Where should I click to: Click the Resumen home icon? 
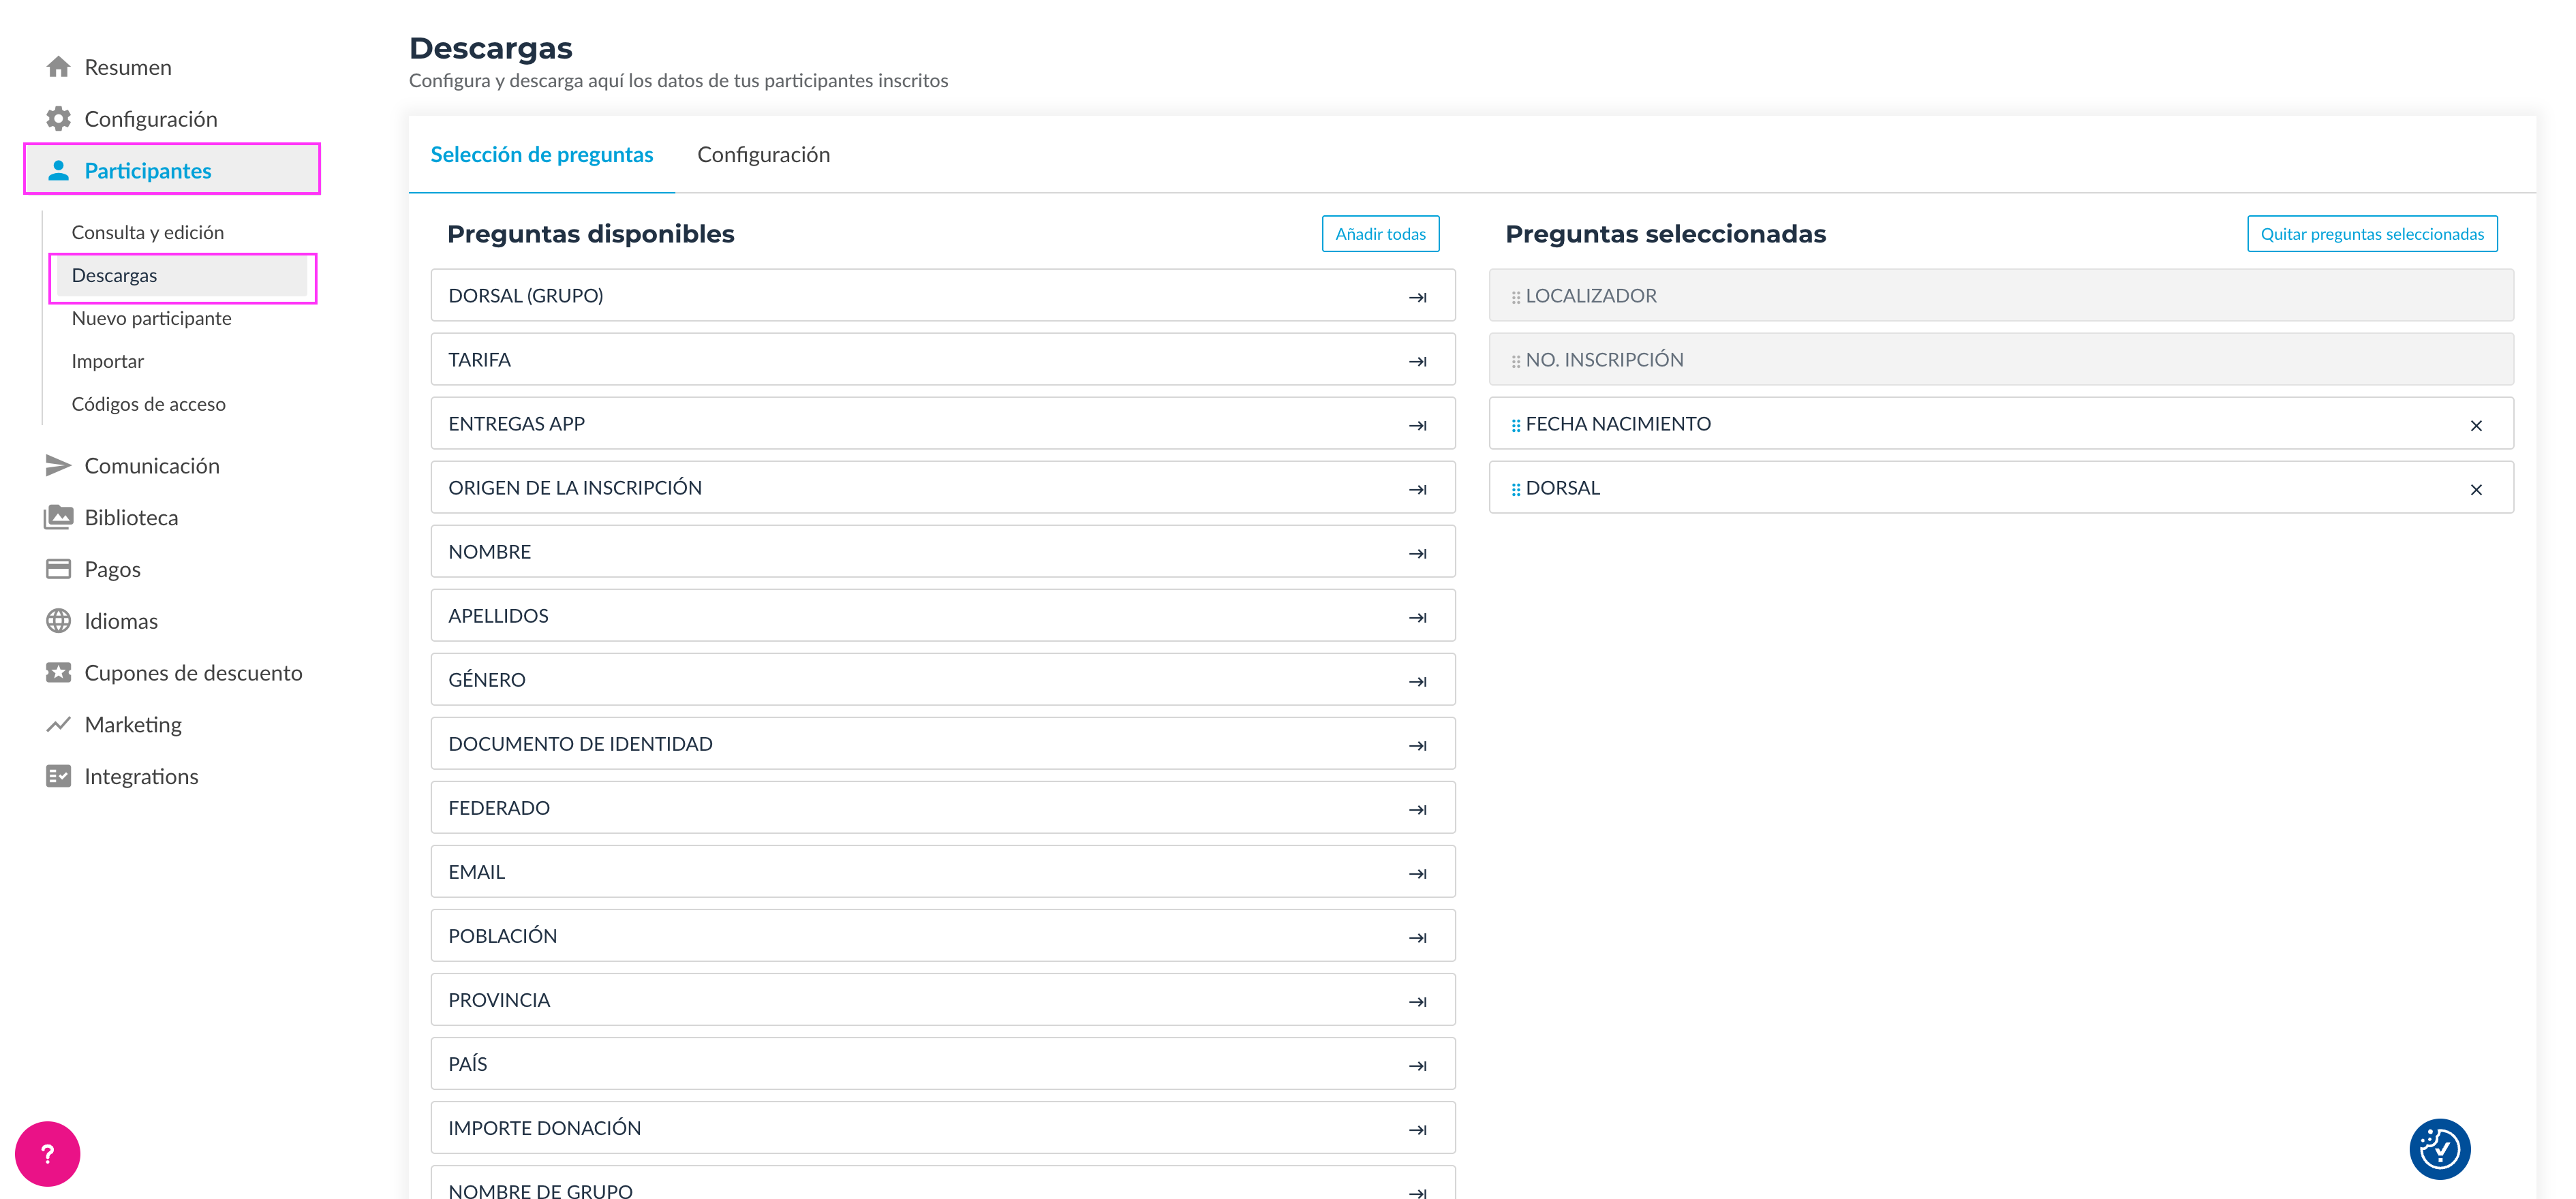click(x=58, y=67)
